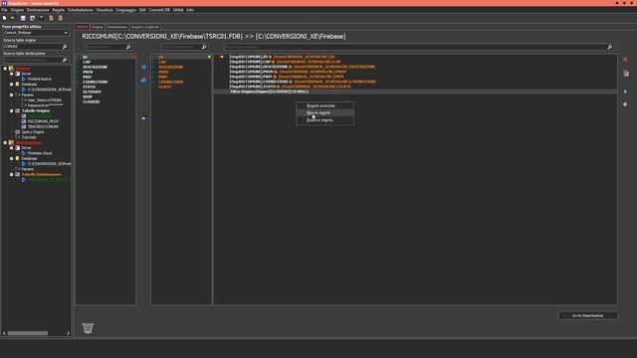This screenshot has width=637, height=358.
Task: Click magnifier of Ricerca table destinazione
Action: (x=65, y=60)
